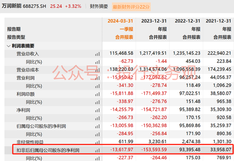Select the 2022-12-31 年报 column header
This screenshot has width=234, height=161.
pyautogui.click(x=188, y=29)
